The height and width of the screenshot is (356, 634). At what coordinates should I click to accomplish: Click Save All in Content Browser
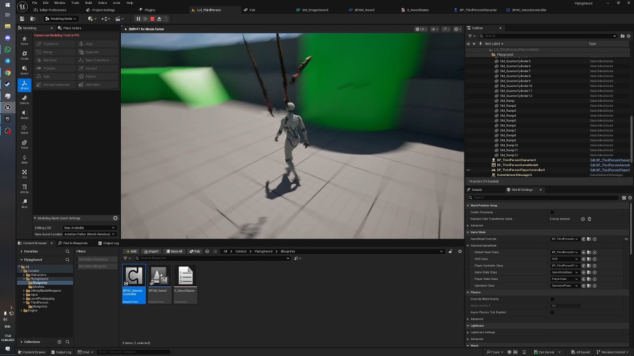[174, 251]
